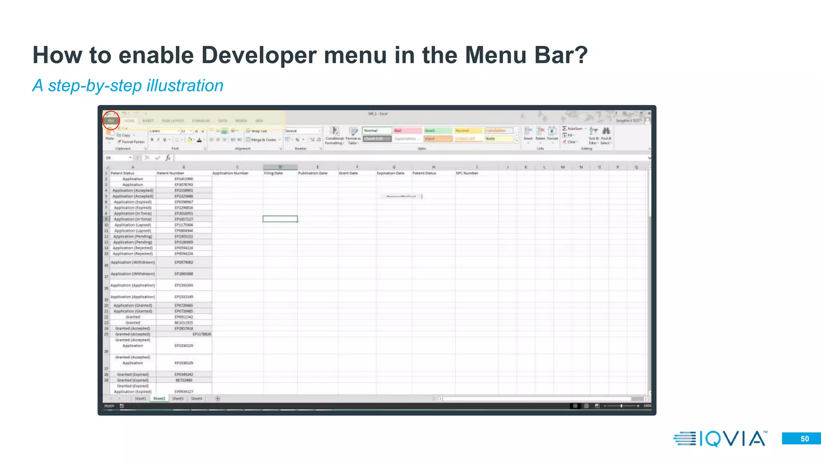Click the formula bar input
The width and height of the screenshot is (821, 462).
411,158
